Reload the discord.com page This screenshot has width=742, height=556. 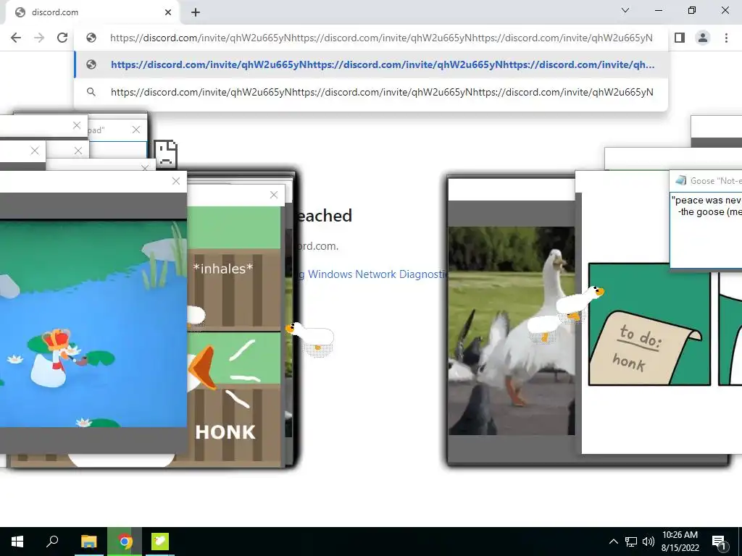click(62, 38)
